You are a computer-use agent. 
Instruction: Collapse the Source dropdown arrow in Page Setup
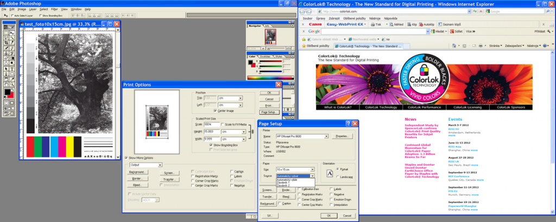tap(312, 175)
